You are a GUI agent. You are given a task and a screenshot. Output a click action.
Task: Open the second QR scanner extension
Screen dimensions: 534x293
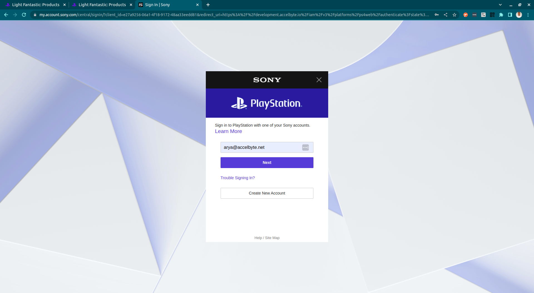[x=492, y=15]
